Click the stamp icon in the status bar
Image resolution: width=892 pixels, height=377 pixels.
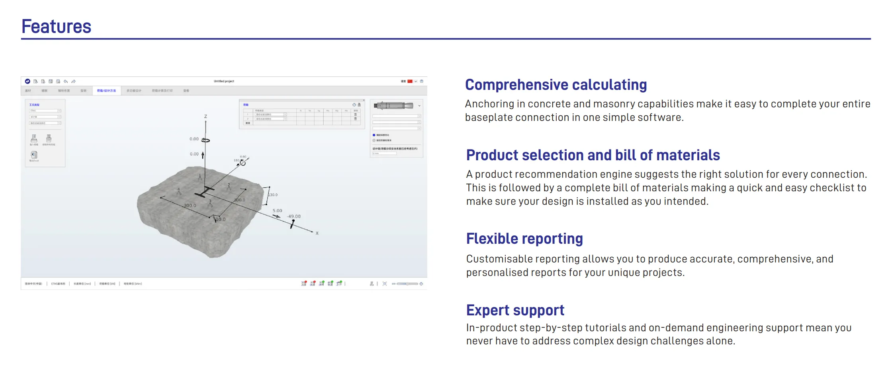click(372, 284)
